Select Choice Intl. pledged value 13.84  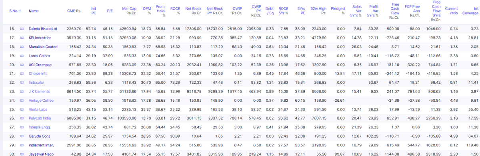coord(340,73)
